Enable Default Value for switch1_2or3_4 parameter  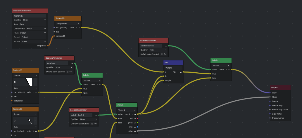tap(92, 124)
